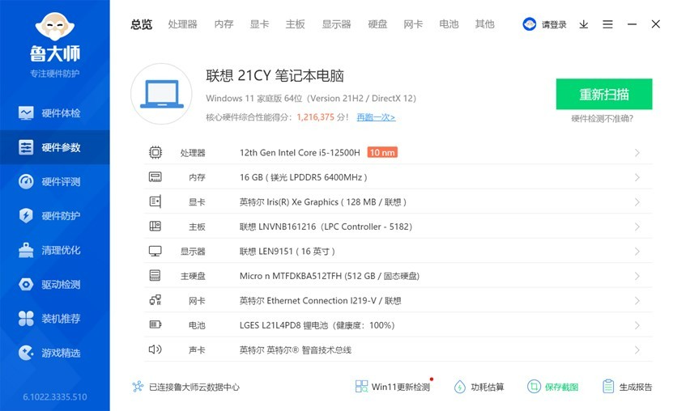Click the 网卡 network adapter icon

155,300
